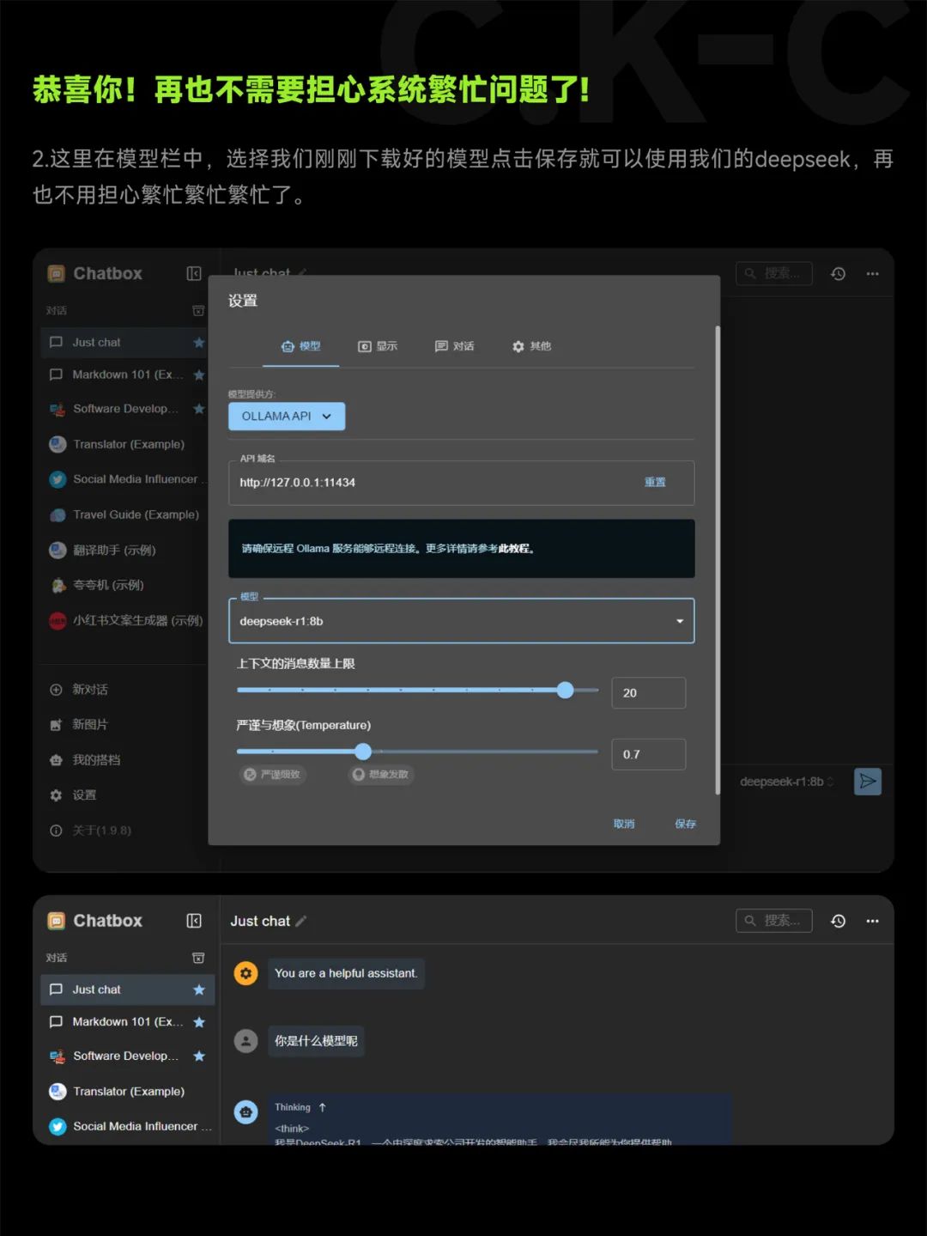This screenshot has width=927, height=1236.
Task: Open the OLLAMA API provider dropdown
Action: (x=287, y=416)
